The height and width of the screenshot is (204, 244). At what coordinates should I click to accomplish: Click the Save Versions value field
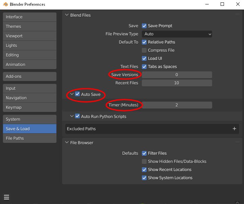[177, 75]
